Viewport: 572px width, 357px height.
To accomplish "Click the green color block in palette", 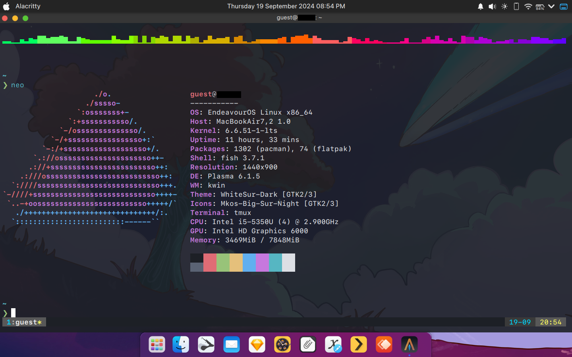I will tap(223, 263).
